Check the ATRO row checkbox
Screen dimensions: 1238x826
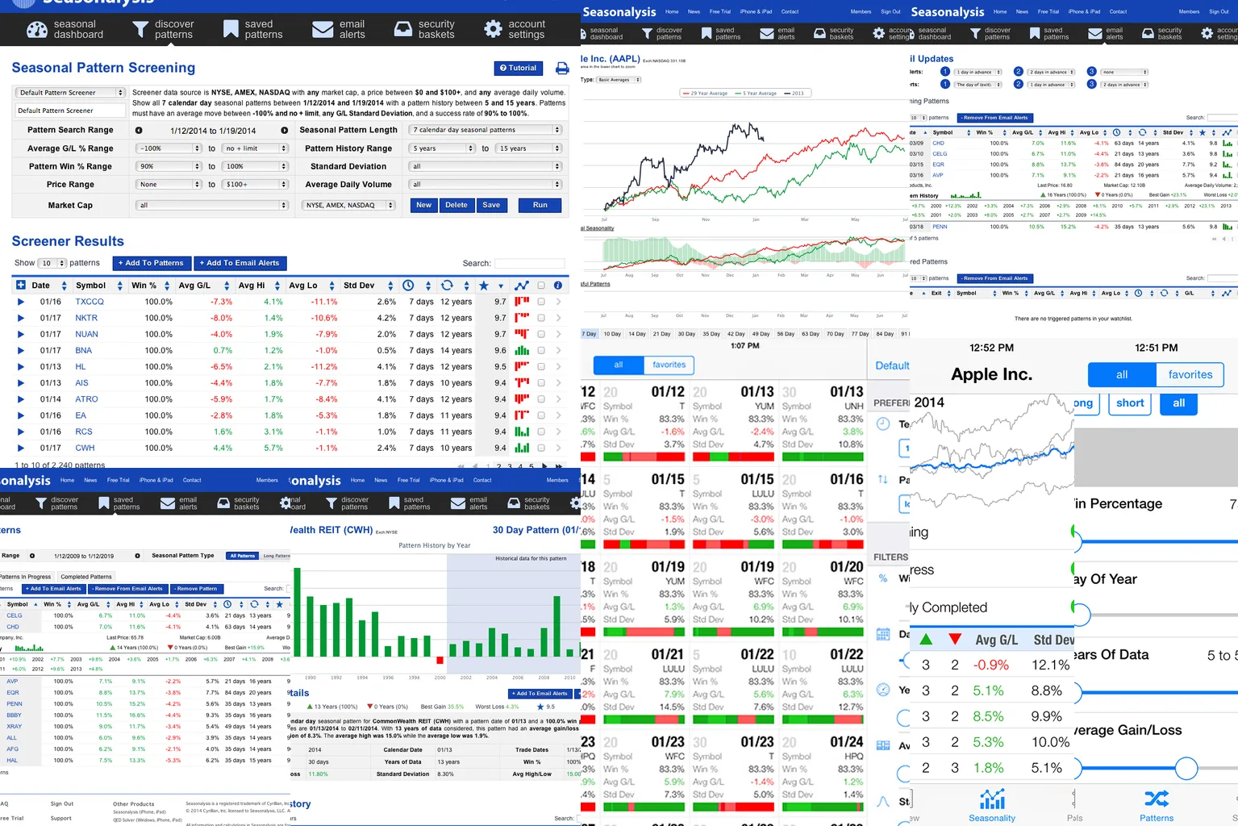click(541, 399)
